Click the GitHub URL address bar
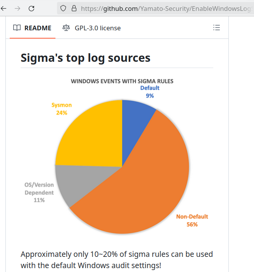This screenshot has width=254, height=272. click(156, 8)
